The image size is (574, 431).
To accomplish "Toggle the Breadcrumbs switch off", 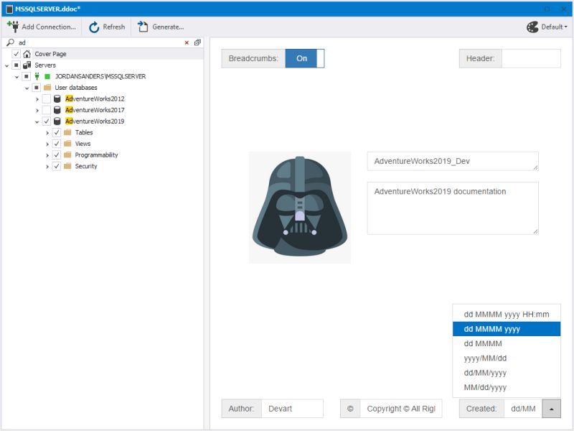I will click(301, 59).
